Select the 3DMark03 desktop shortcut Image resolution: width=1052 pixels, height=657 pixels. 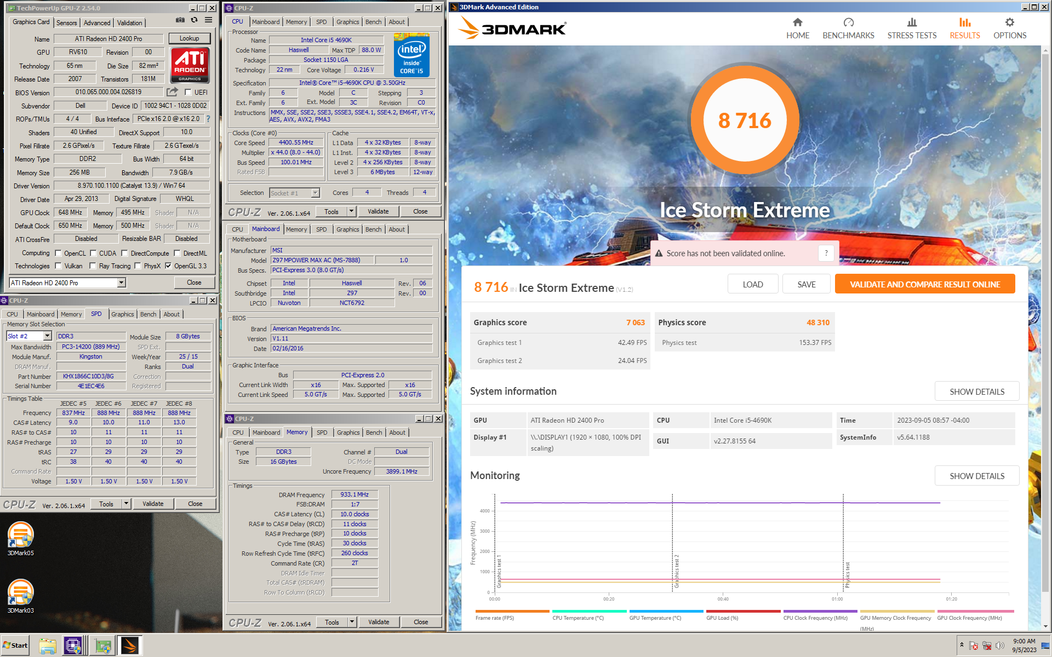coord(21,596)
